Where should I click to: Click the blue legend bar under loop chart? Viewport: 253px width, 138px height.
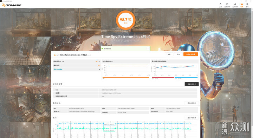click(x=186, y=78)
